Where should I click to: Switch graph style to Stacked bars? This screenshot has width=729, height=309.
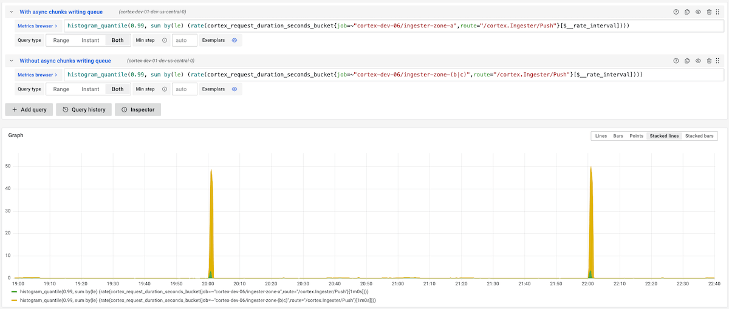699,136
